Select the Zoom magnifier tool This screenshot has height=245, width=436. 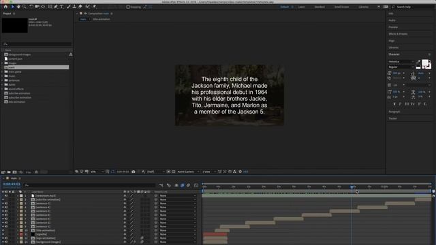coord(25,7)
